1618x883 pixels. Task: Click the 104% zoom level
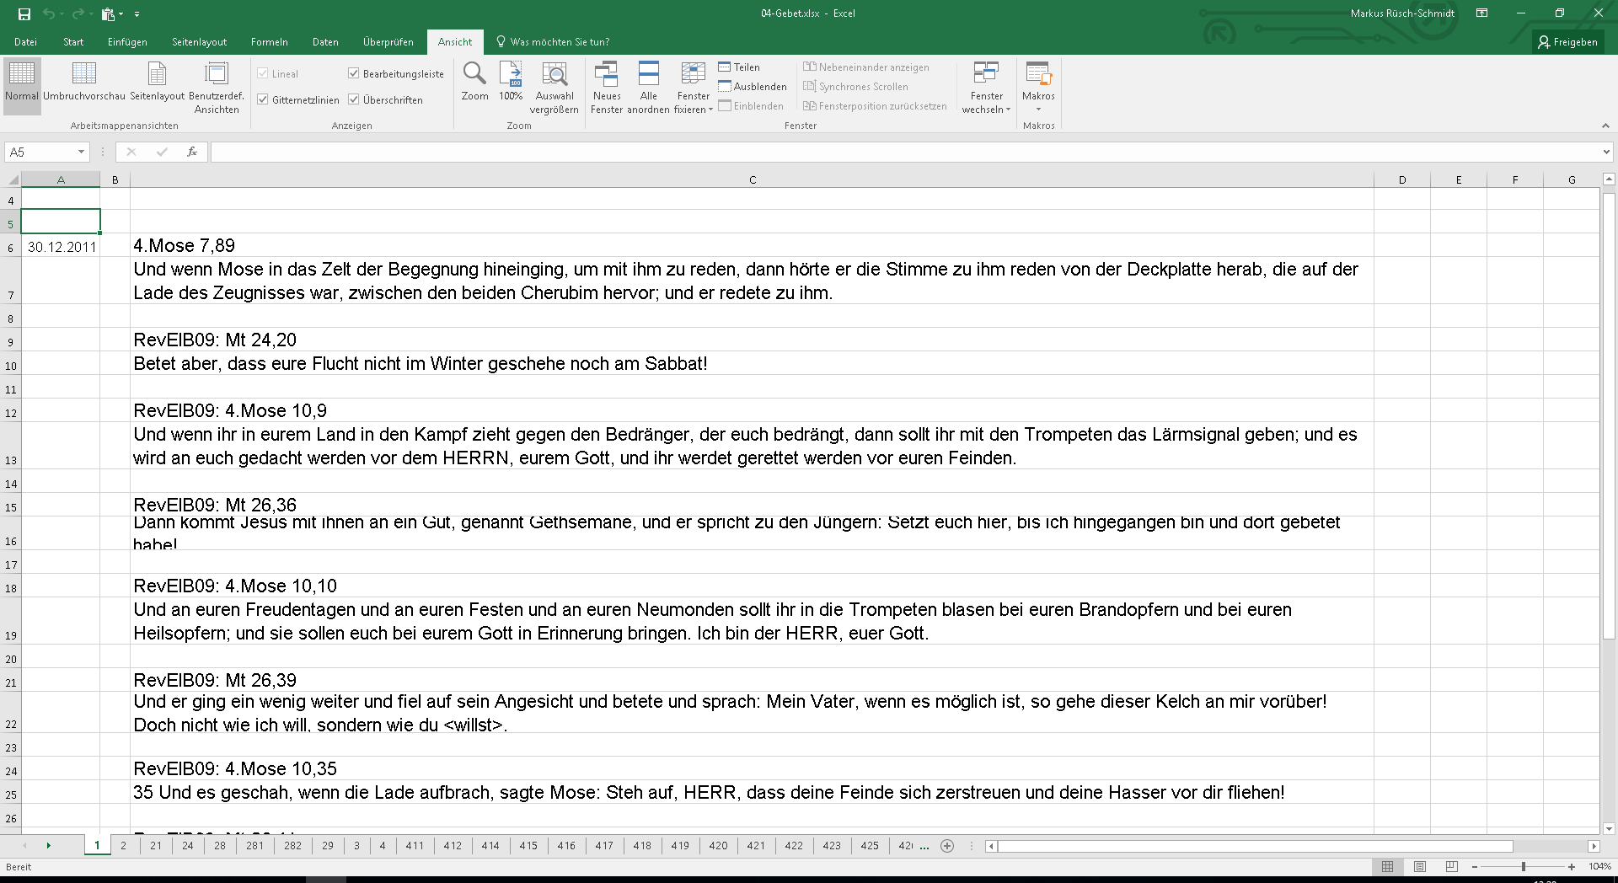tap(1599, 866)
